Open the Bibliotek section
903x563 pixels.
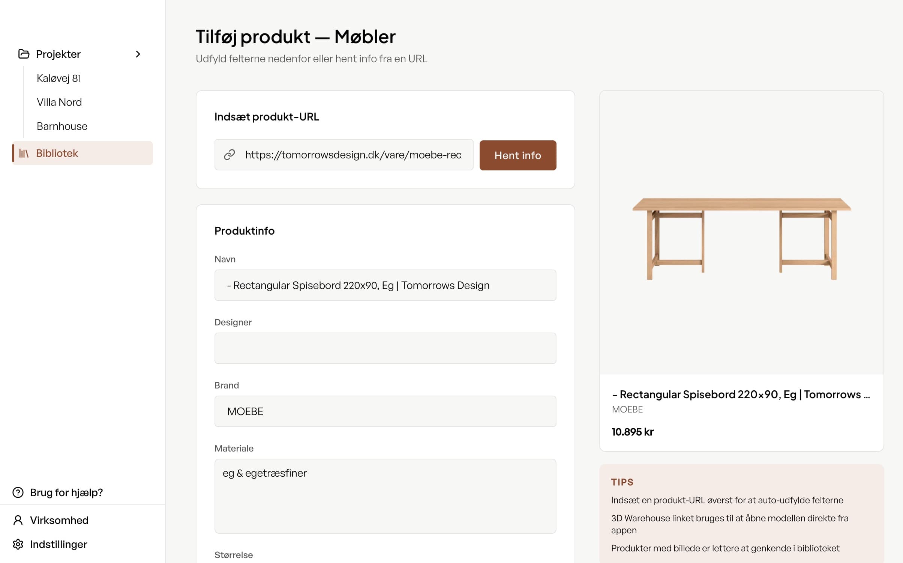tap(57, 153)
